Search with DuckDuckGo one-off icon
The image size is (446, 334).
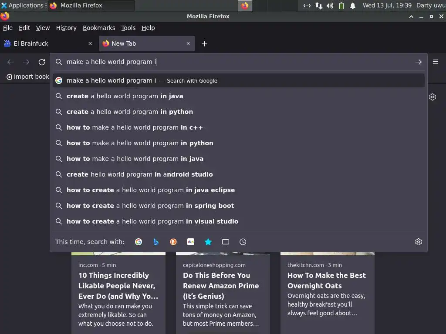pos(173,242)
